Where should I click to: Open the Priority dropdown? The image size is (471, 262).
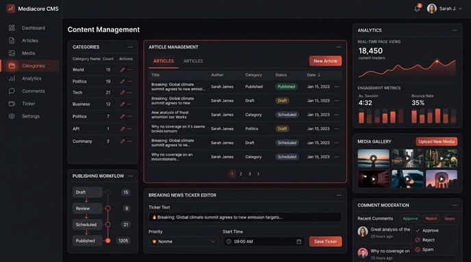[x=183, y=242]
